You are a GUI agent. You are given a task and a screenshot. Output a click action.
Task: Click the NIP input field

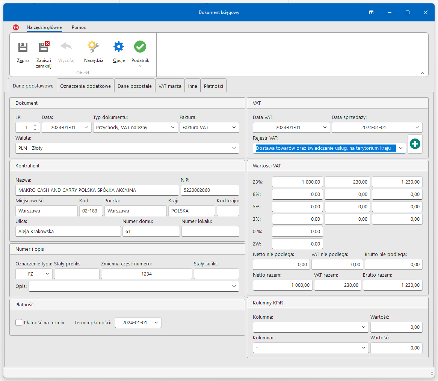210,190
